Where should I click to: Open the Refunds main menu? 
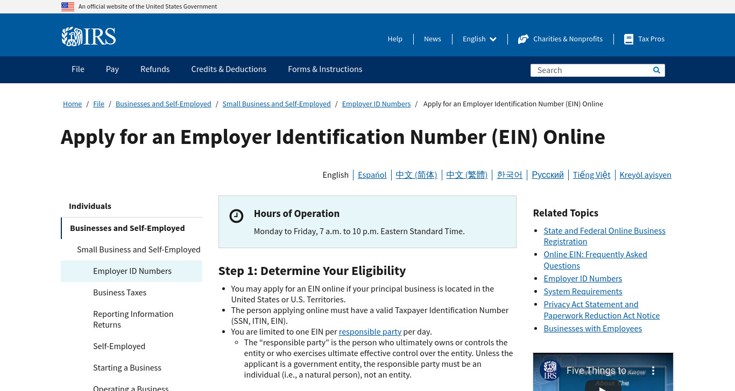(155, 69)
